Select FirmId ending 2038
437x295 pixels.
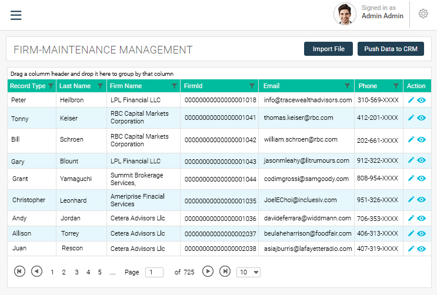pos(220,249)
